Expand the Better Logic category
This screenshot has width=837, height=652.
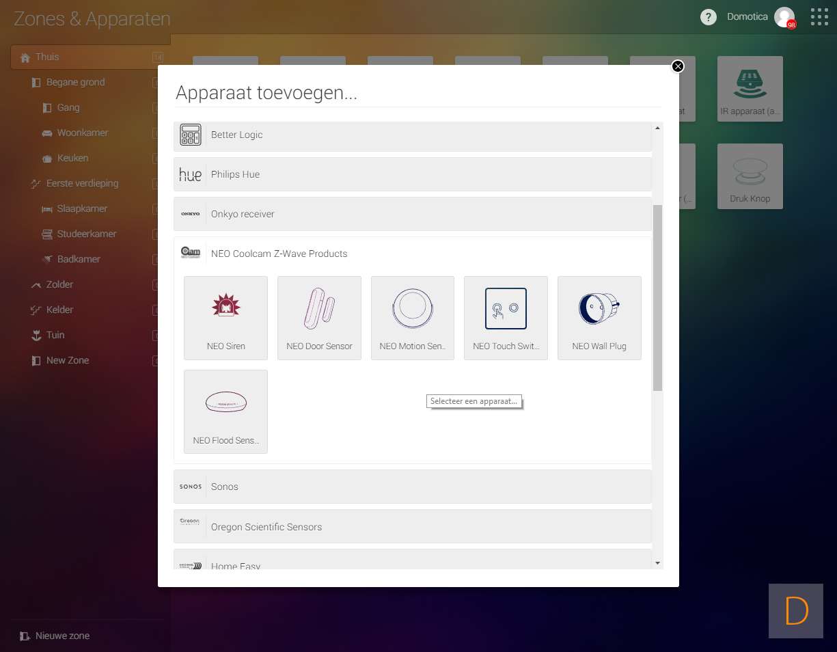pos(413,135)
